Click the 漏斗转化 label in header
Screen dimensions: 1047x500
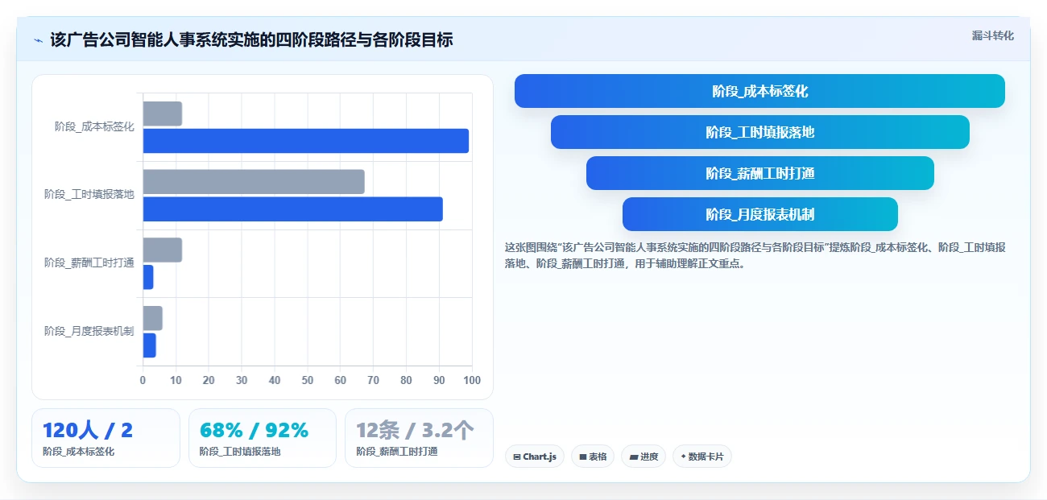click(x=992, y=35)
